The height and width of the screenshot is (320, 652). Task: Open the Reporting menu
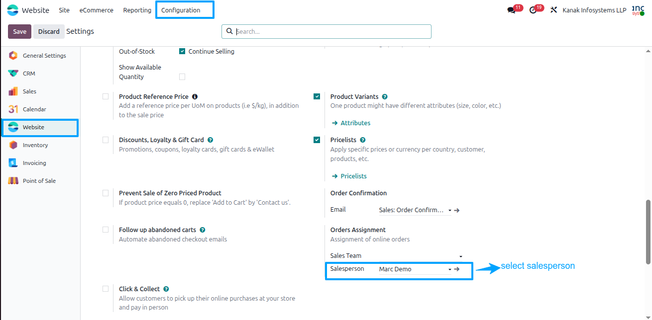(x=137, y=10)
